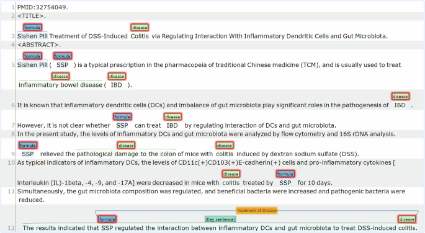425x233 pixels.
Task: Click the word colitis in line 9
Action: tap(225, 154)
